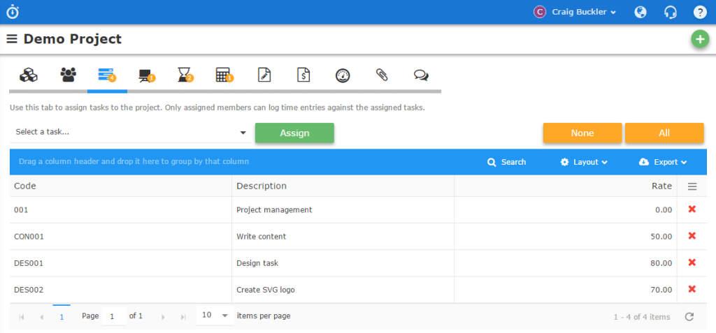Select the Design task description
The width and height of the screenshot is (716, 333).
(257, 262)
